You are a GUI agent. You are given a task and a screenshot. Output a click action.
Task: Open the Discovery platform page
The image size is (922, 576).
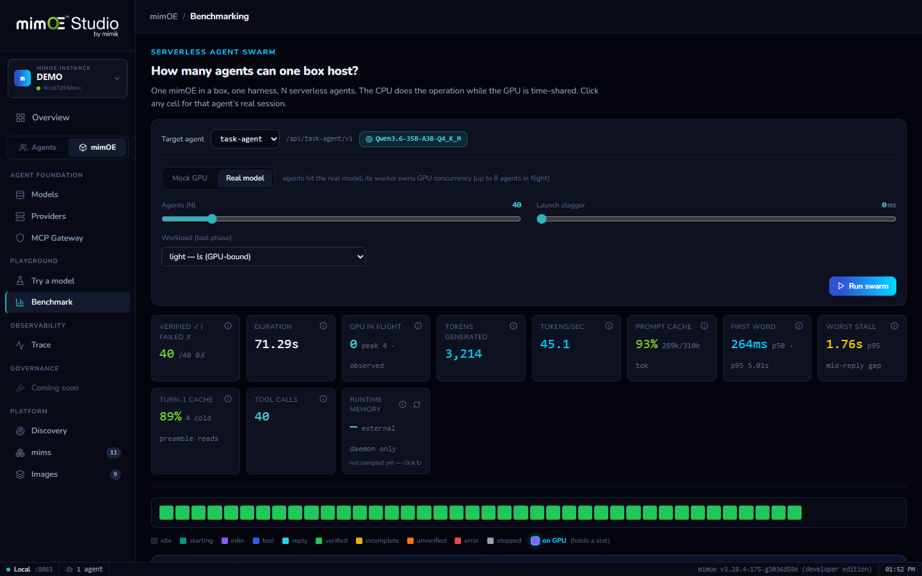point(67,431)
